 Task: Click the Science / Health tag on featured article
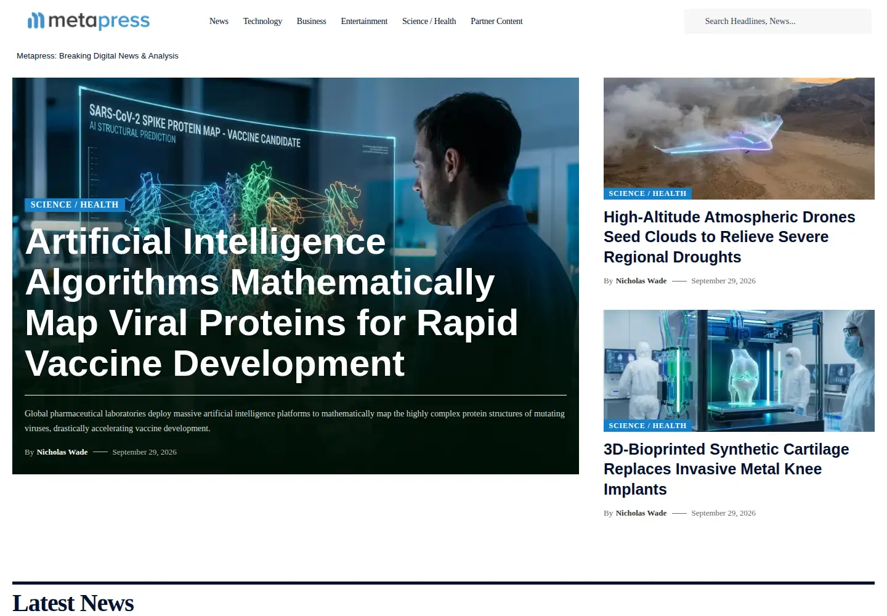tap(75, 205)
